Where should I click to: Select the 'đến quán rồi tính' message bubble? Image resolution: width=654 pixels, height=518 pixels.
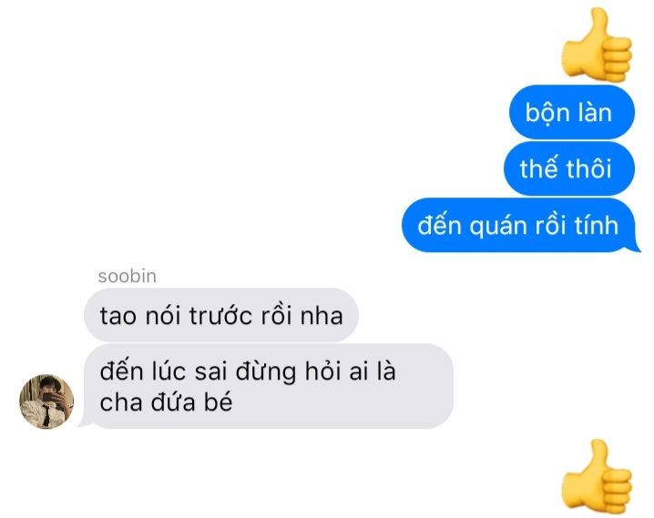pos(520,225)
